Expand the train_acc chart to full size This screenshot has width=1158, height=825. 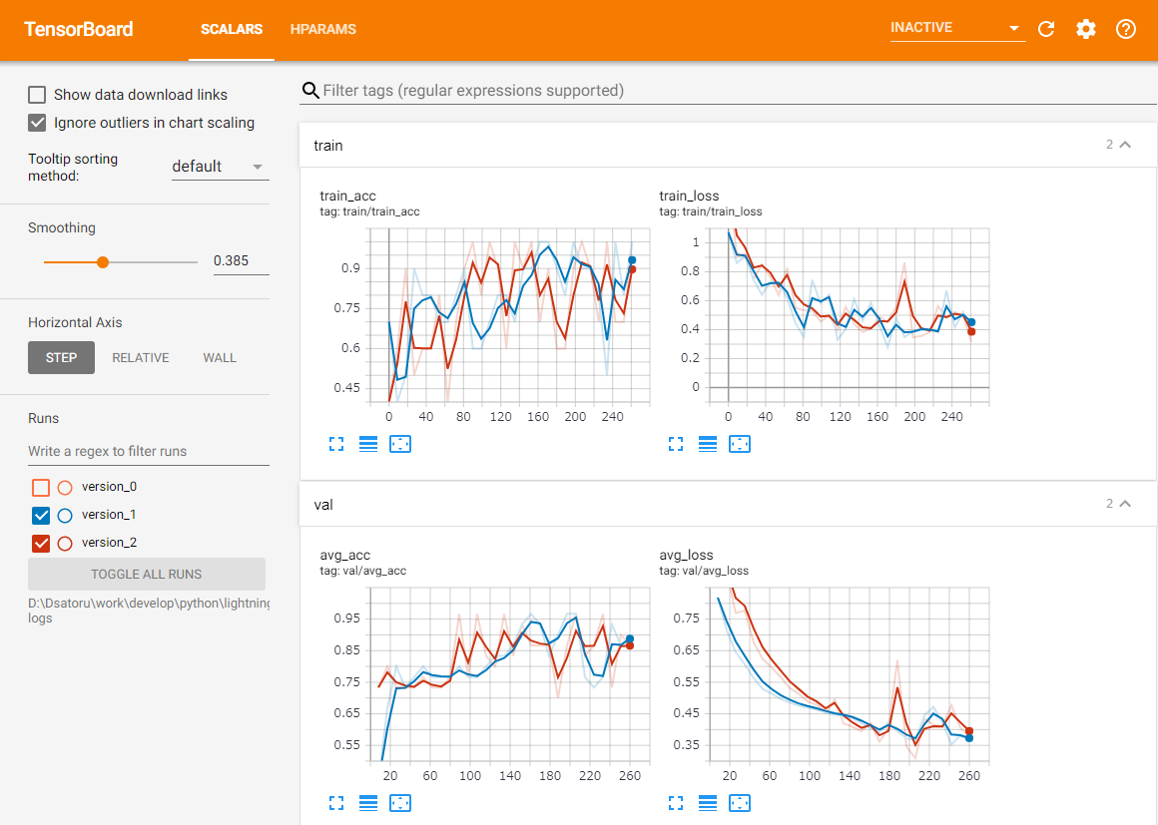(336, 444)
